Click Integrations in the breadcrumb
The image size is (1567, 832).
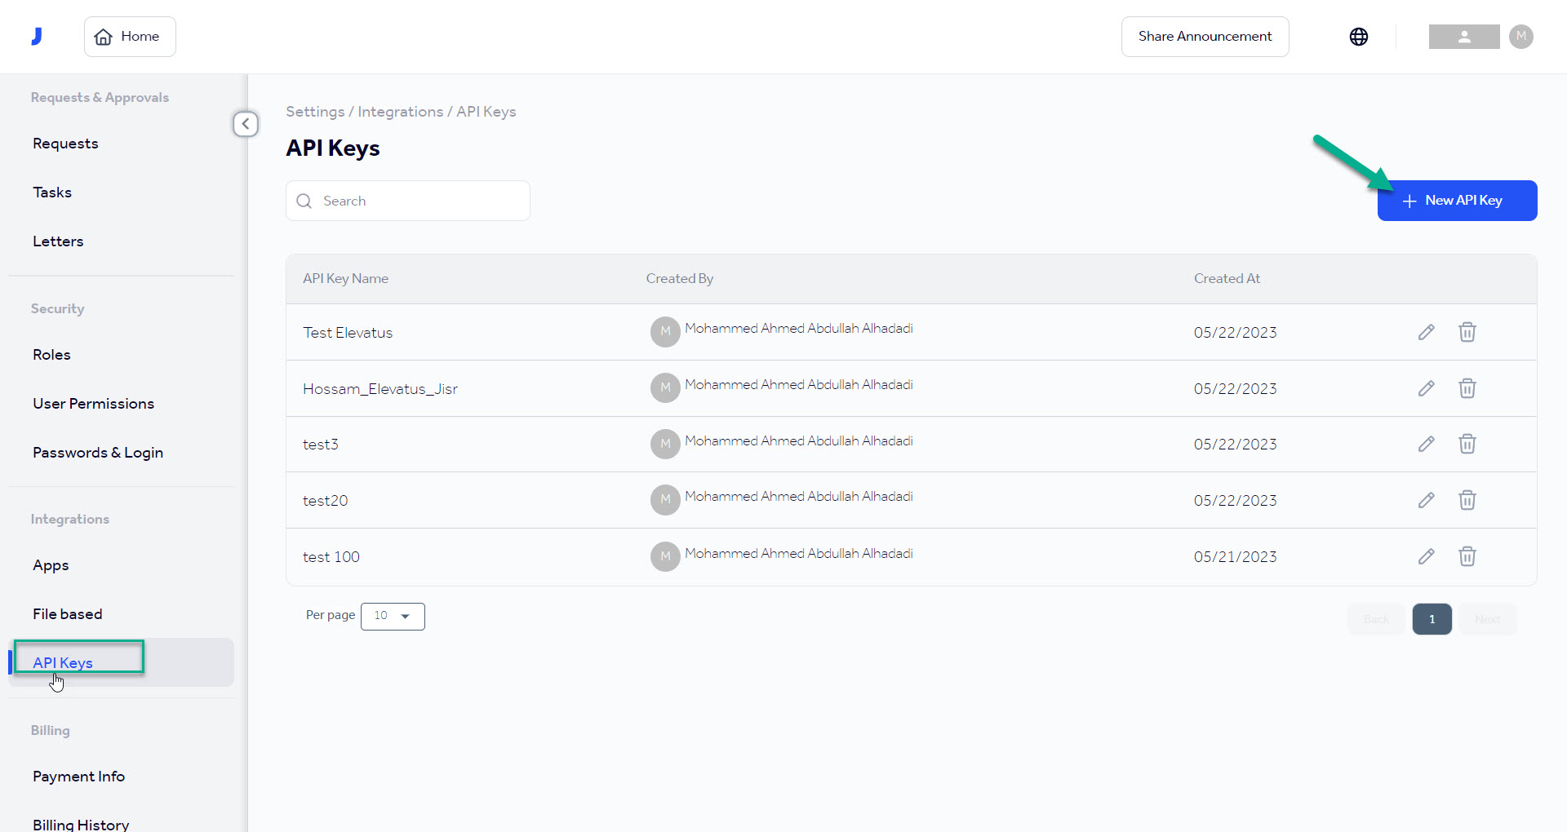tap(400, 112)
